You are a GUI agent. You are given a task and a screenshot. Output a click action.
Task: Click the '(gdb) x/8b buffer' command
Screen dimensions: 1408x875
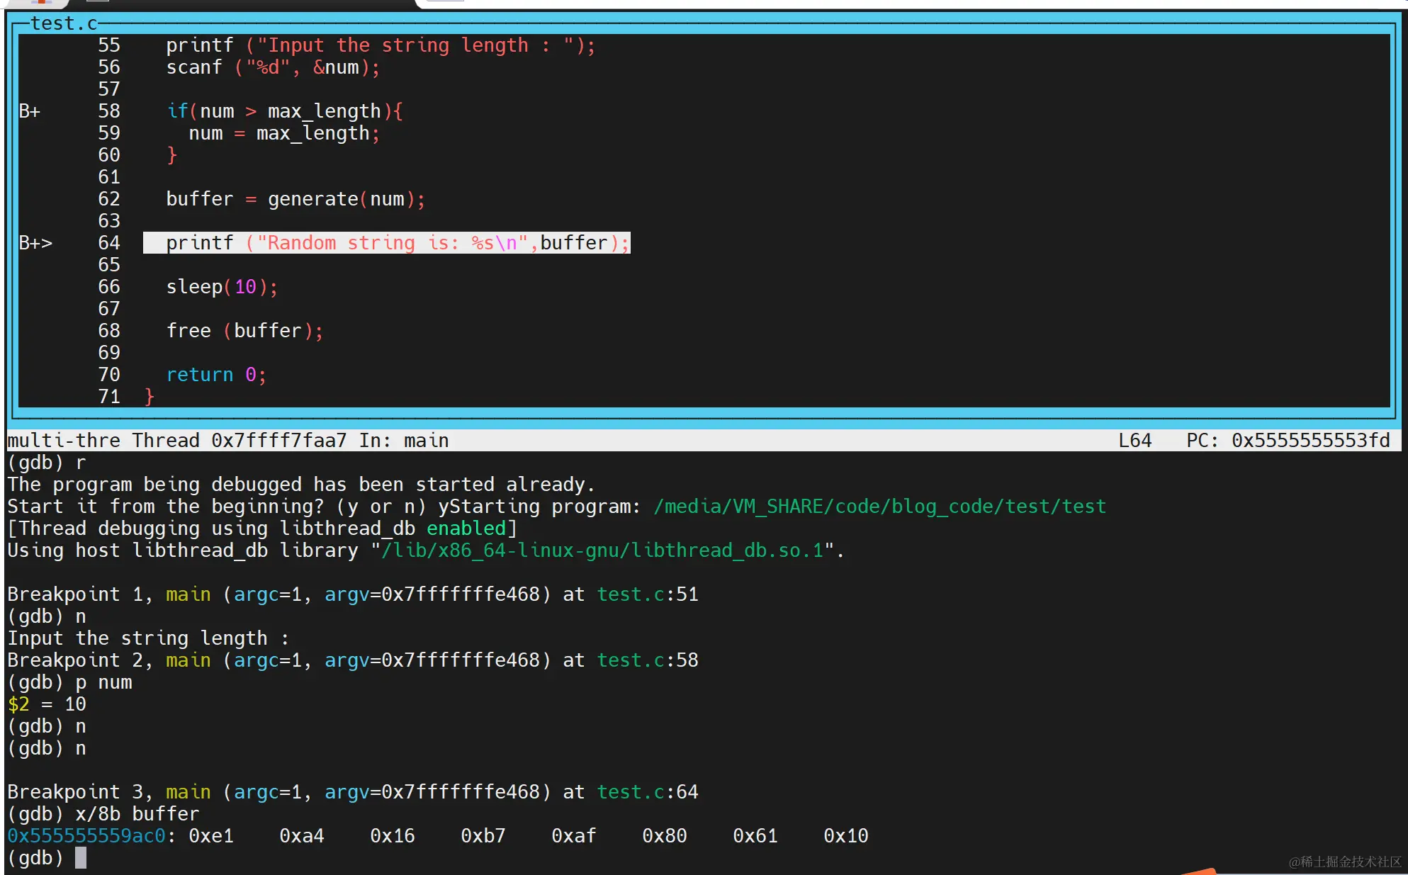pyautogui.click(x=103, y=814)
